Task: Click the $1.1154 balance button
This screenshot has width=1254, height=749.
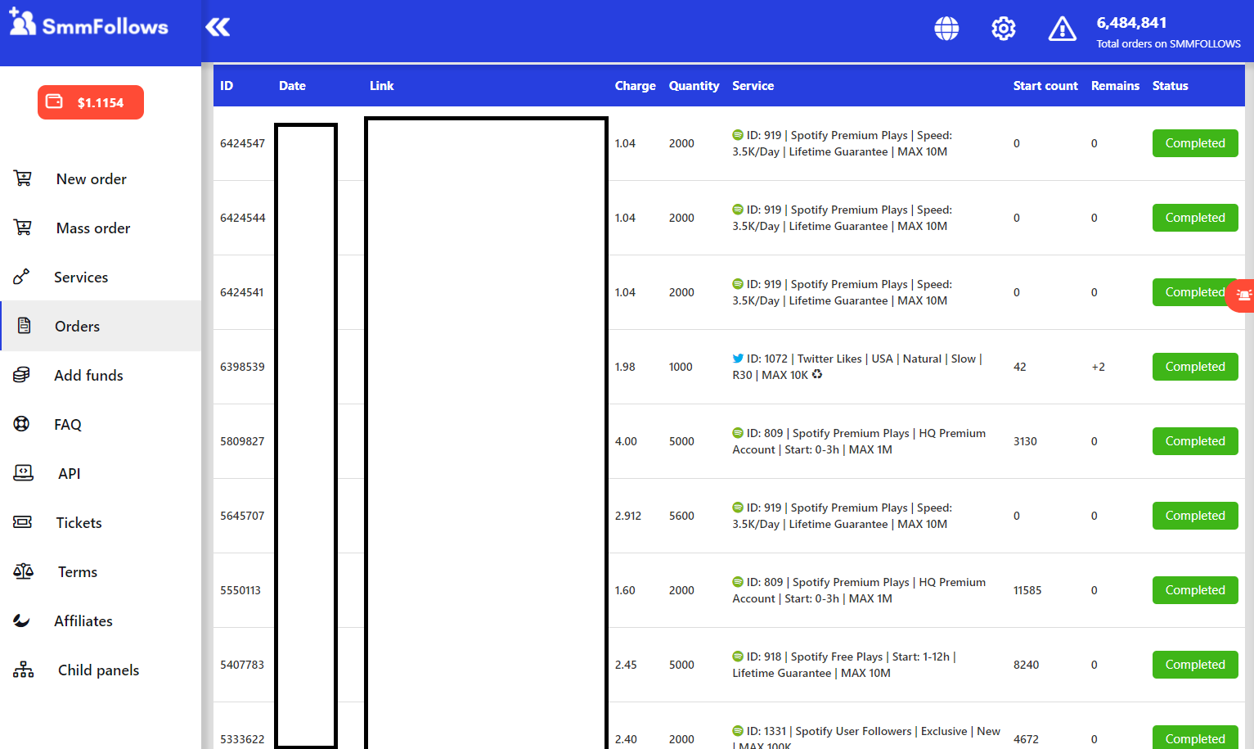Action: [x=91, y=102]
